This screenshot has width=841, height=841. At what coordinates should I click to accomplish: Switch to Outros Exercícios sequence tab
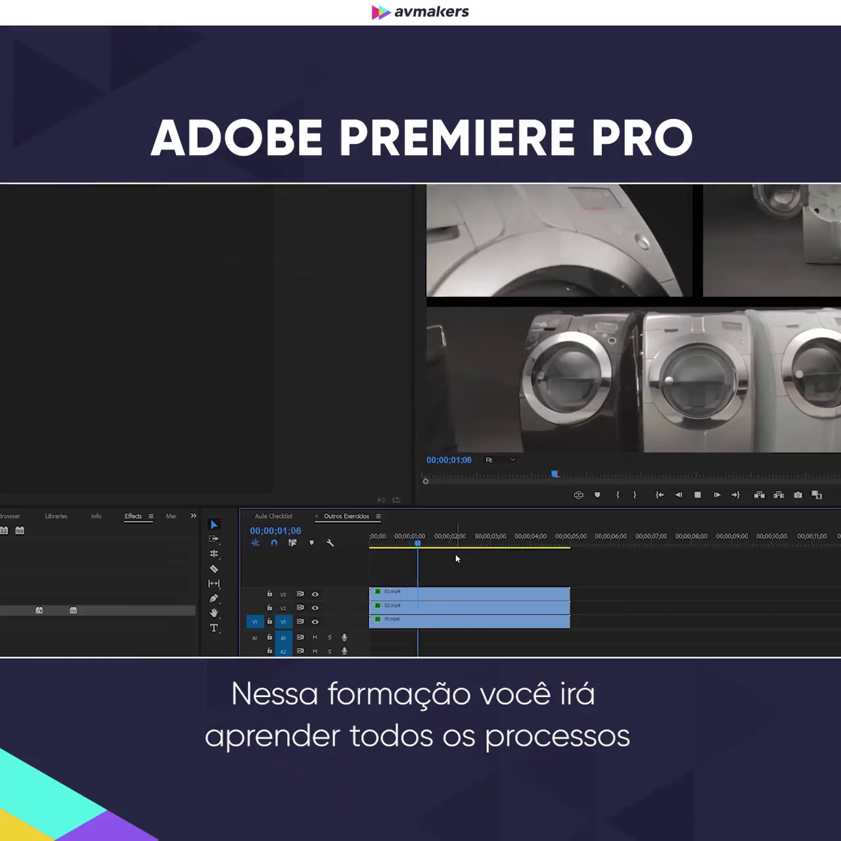click(x=346, y=516)
